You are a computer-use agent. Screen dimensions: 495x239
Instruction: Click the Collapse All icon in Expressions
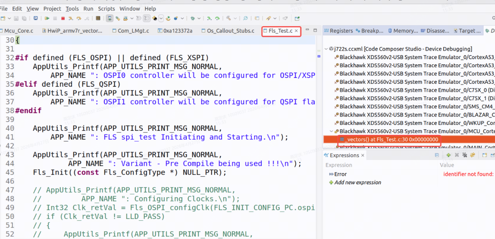pos(437,155)
